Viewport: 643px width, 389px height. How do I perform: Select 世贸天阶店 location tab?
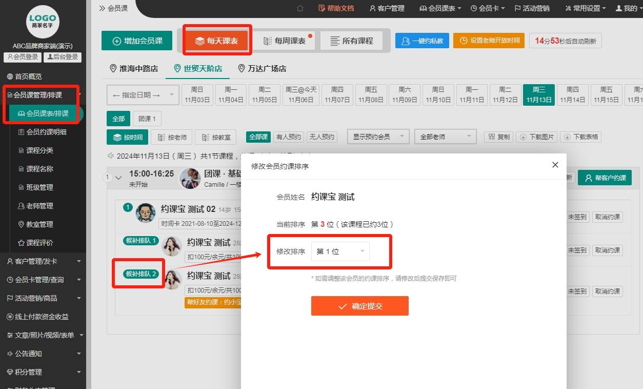coord(198,68)
